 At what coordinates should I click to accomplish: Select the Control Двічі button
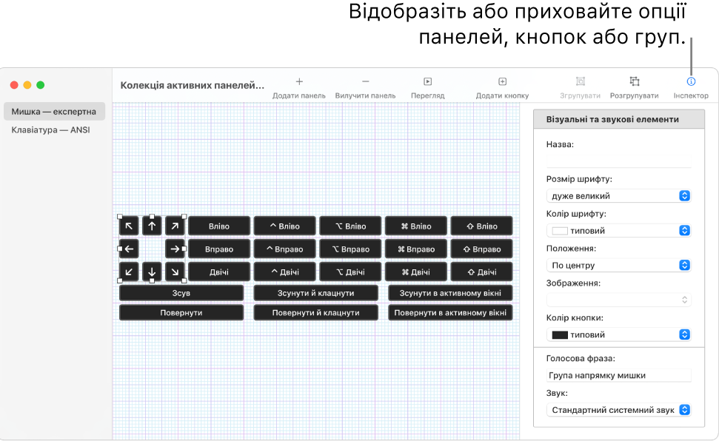point(285,272)
